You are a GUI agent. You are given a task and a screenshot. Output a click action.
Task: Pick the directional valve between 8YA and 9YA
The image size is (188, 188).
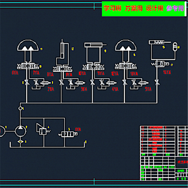coord(63,69)
